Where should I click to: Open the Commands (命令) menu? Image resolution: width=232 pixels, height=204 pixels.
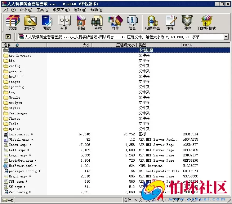(26, 10)
